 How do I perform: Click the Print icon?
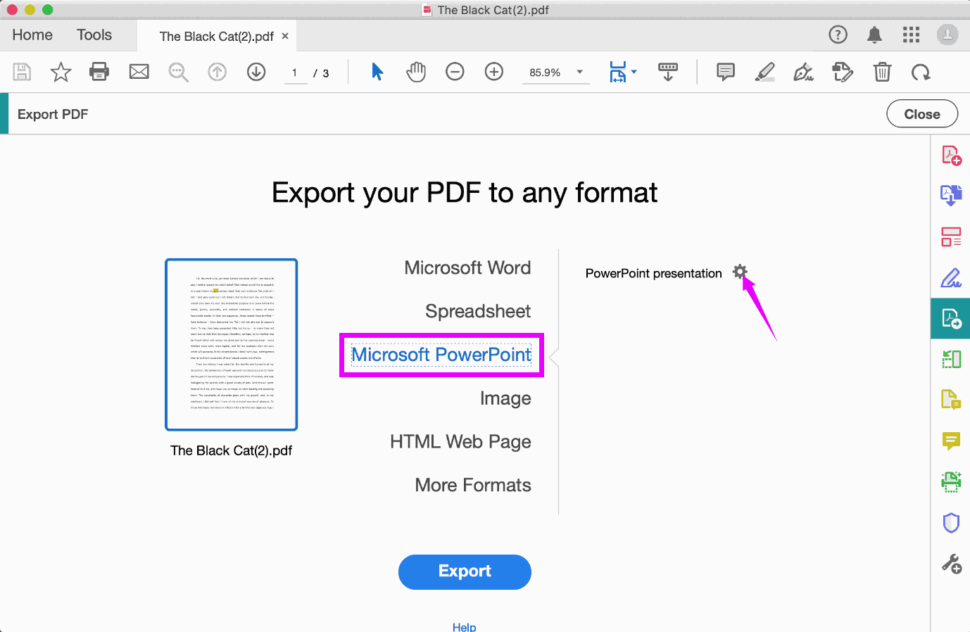(x=99, y=72)
